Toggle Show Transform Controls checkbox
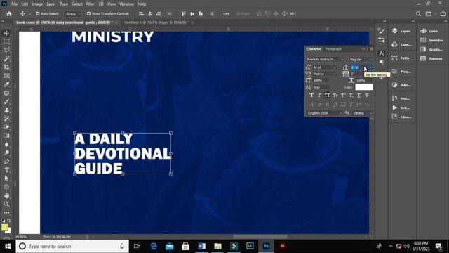 [x=88, y=13]
